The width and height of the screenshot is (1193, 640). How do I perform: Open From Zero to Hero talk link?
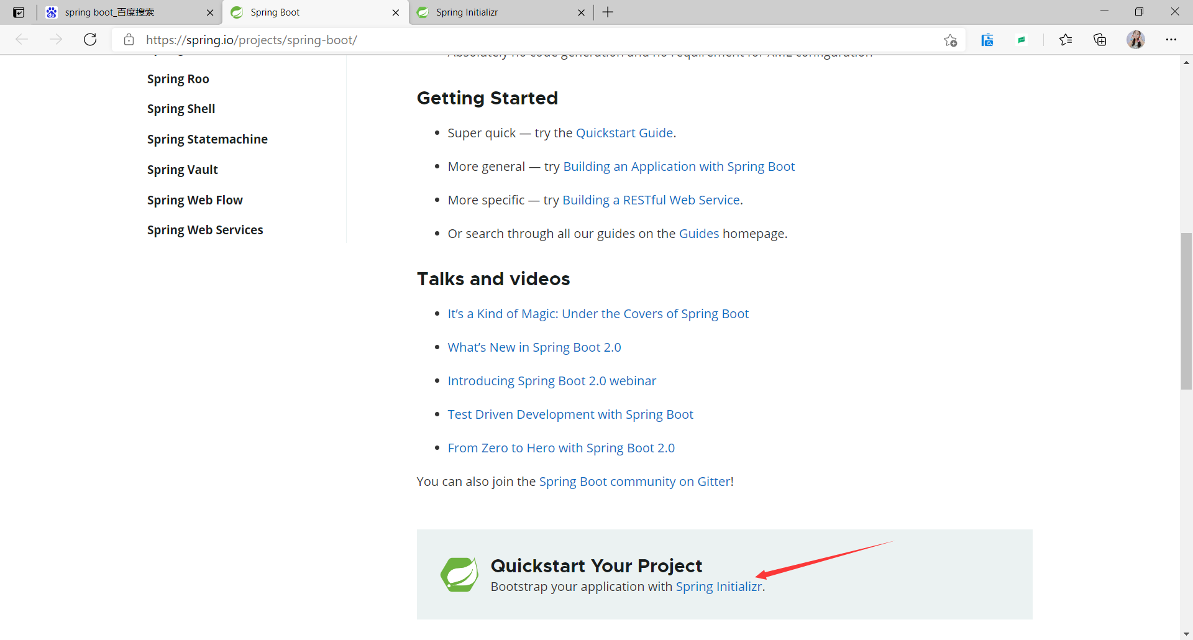tap(561, 448)
